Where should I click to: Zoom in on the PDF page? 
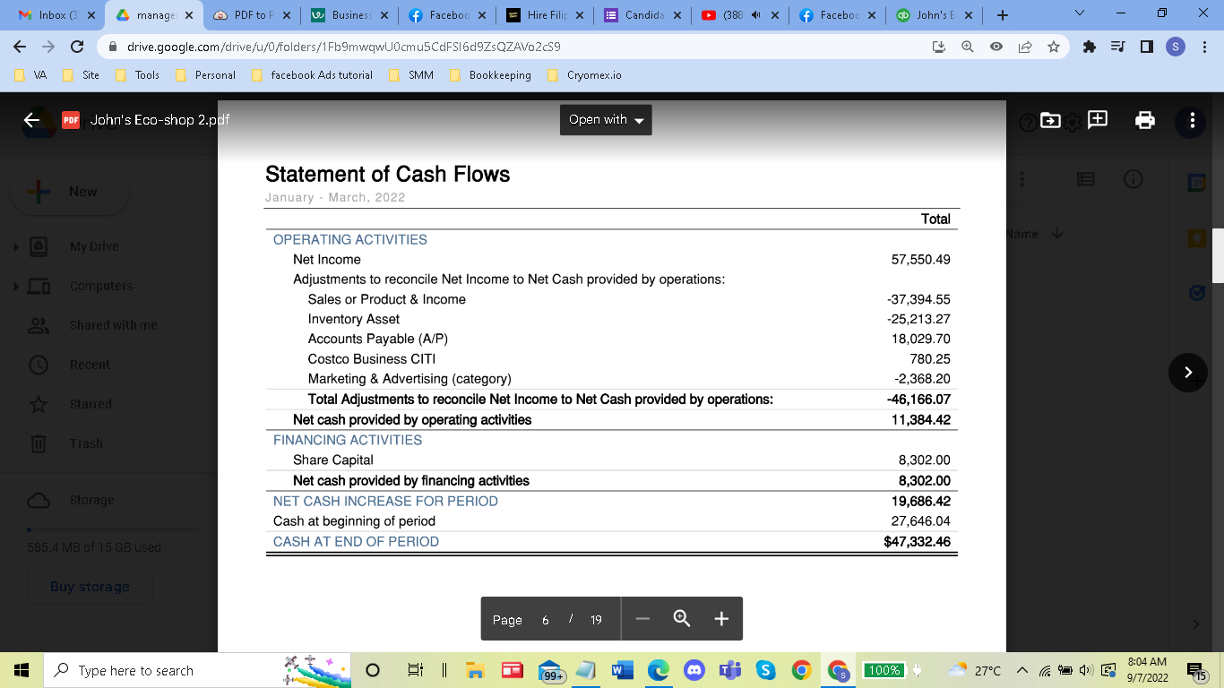pos(721,619)
